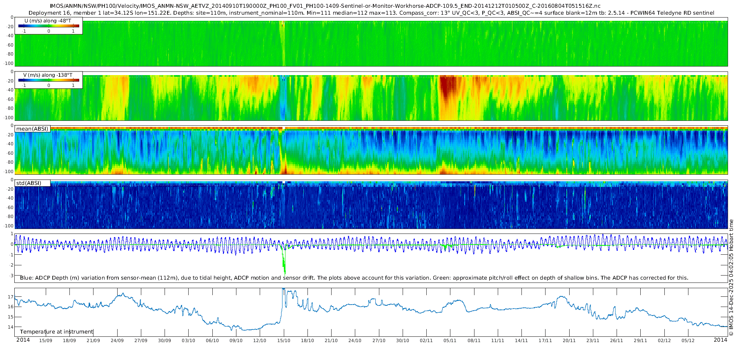The height and width of the screenshot is (347, 735).
Task: Click the '02/11' date axis label
Action: click(426, 340)
